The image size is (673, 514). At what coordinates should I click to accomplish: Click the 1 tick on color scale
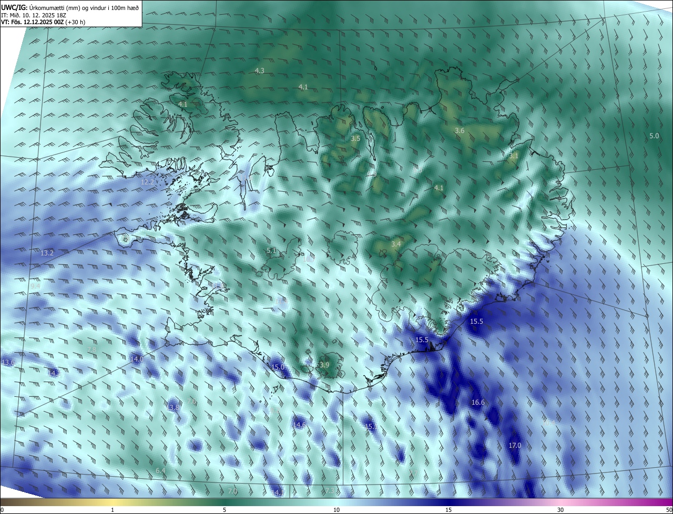point(113,510)
